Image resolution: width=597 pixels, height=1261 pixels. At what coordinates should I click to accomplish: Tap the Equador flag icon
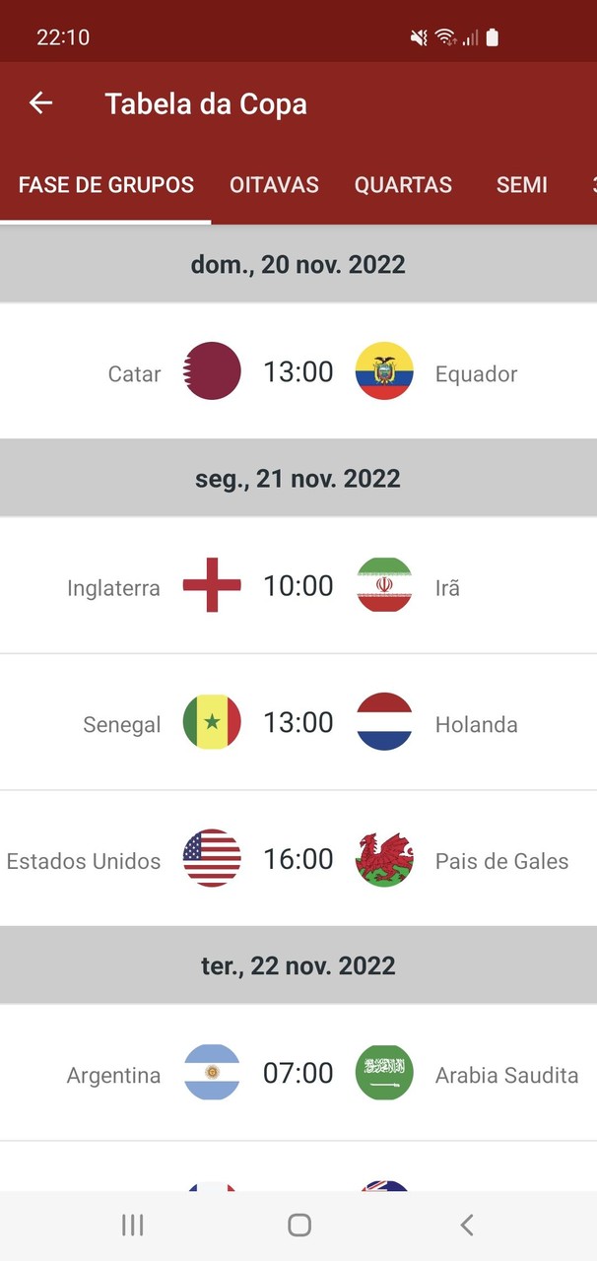click(x=384, y=372)
